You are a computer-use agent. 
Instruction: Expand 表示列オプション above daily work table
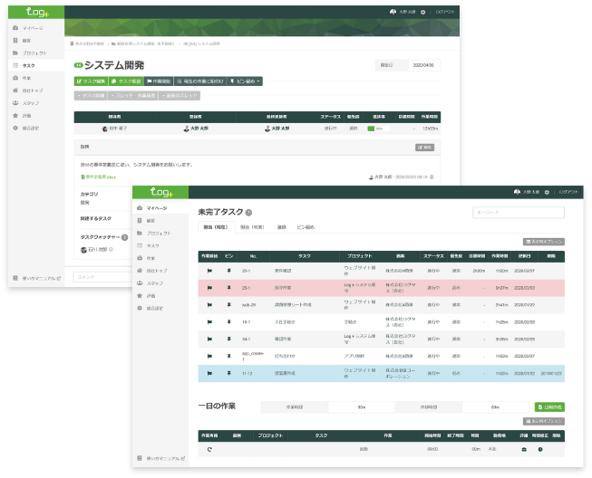[x=544, y=421]
